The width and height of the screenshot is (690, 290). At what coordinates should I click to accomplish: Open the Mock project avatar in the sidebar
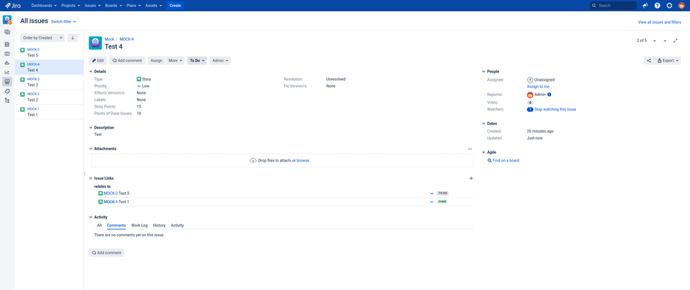coord(7,20)
